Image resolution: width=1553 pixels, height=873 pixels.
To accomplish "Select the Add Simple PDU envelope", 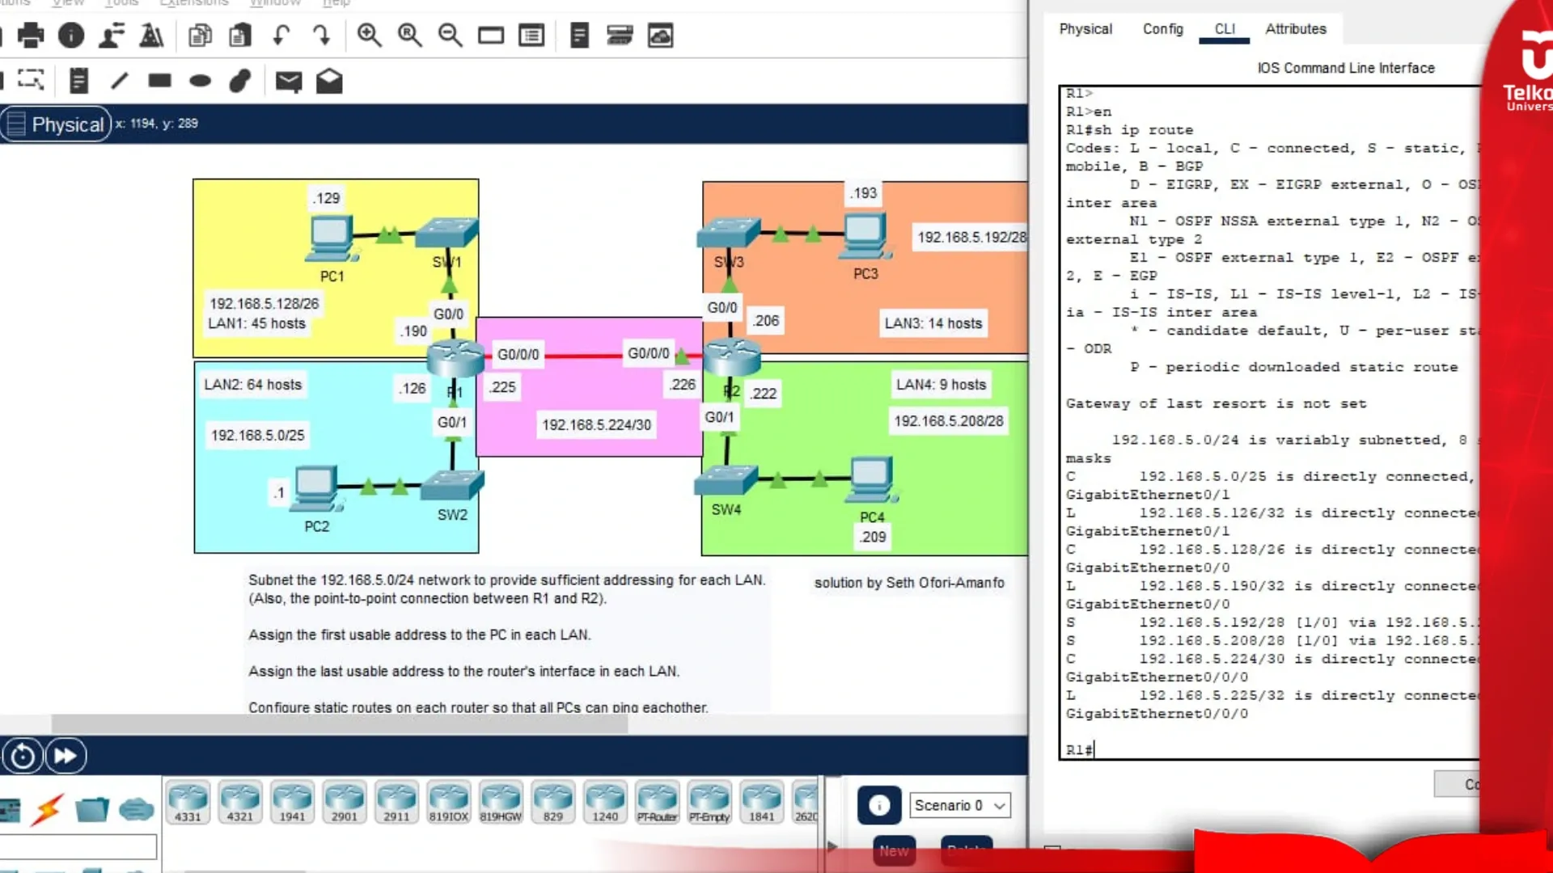I will pos(289,81).
